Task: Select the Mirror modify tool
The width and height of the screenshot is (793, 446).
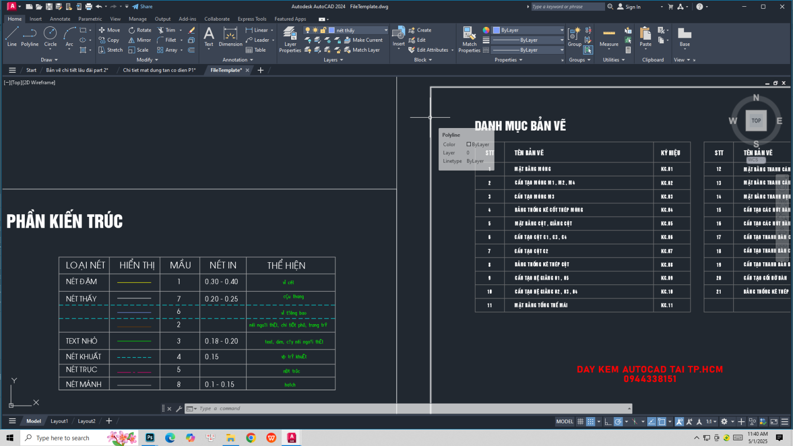Action: pyautogui.click(x=139, y=40)
